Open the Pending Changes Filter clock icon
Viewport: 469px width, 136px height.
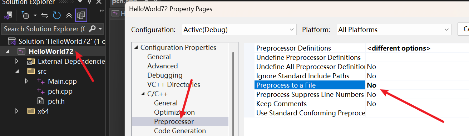coord(25,15)
